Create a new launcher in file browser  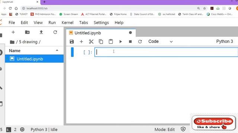13,32
